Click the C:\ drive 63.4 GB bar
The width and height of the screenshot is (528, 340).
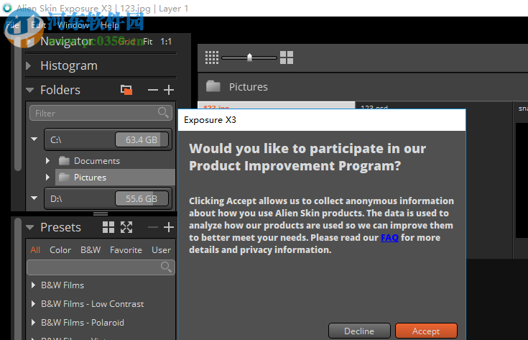(x=142, y=140)
